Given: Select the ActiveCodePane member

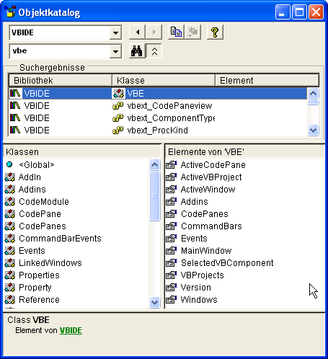Looking at the screenshot, I should (213, 165).
